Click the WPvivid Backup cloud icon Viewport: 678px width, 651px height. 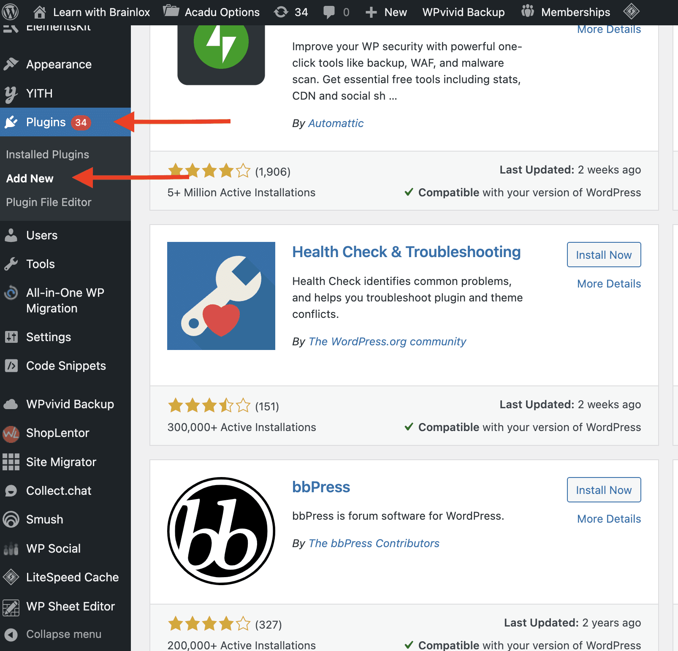tap(11, 404)
